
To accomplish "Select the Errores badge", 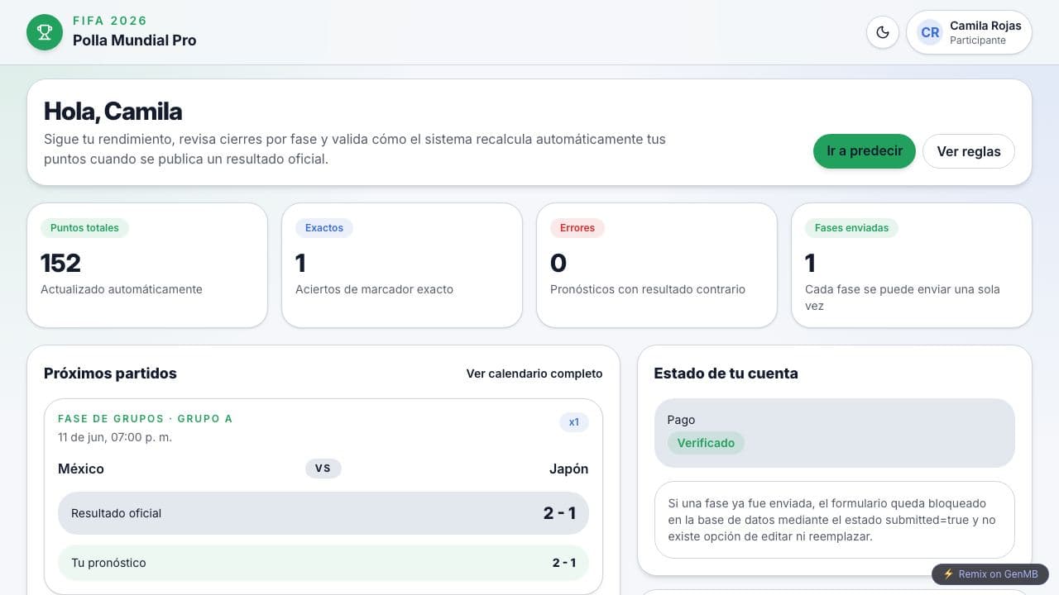I will coord(577,228).
